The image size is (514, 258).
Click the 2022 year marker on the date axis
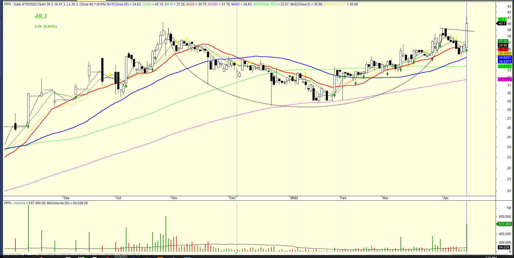click(294, 198)
